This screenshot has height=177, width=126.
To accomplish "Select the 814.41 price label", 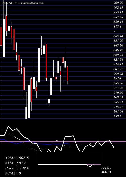I will (118, 64).
